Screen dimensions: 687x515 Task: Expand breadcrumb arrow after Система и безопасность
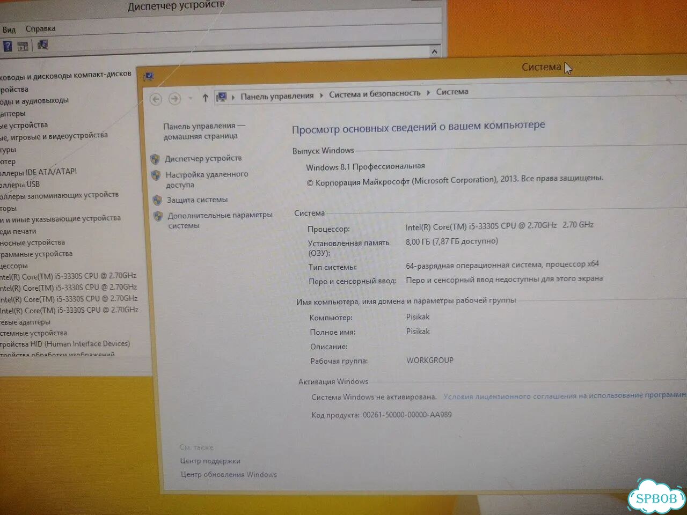(x=428, y=93)
